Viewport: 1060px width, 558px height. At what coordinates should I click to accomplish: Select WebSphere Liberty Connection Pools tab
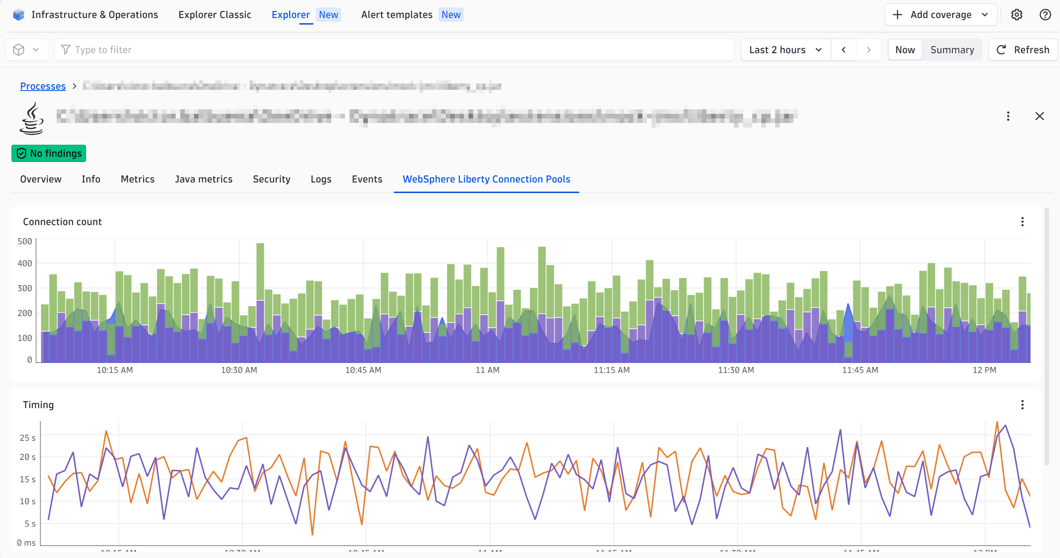[487, 179]
